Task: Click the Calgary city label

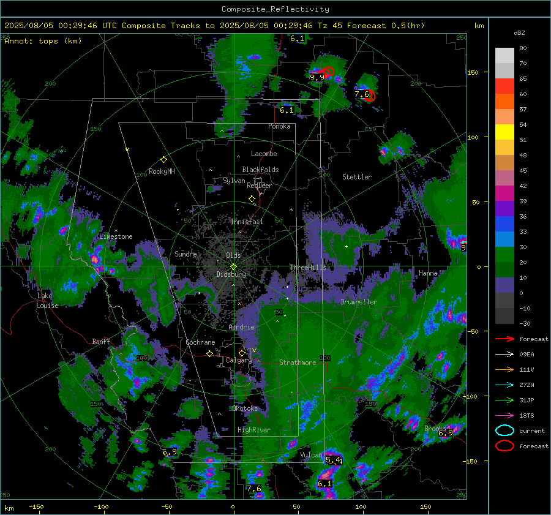Action: coord(239,360)
